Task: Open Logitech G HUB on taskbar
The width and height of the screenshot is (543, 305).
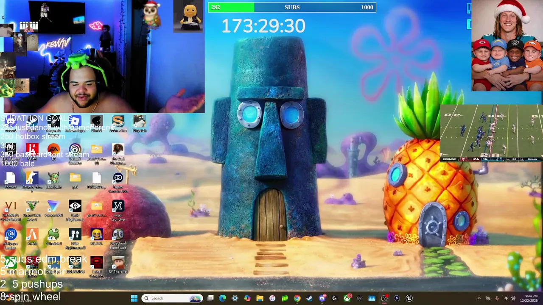Action: click(334, 298)
